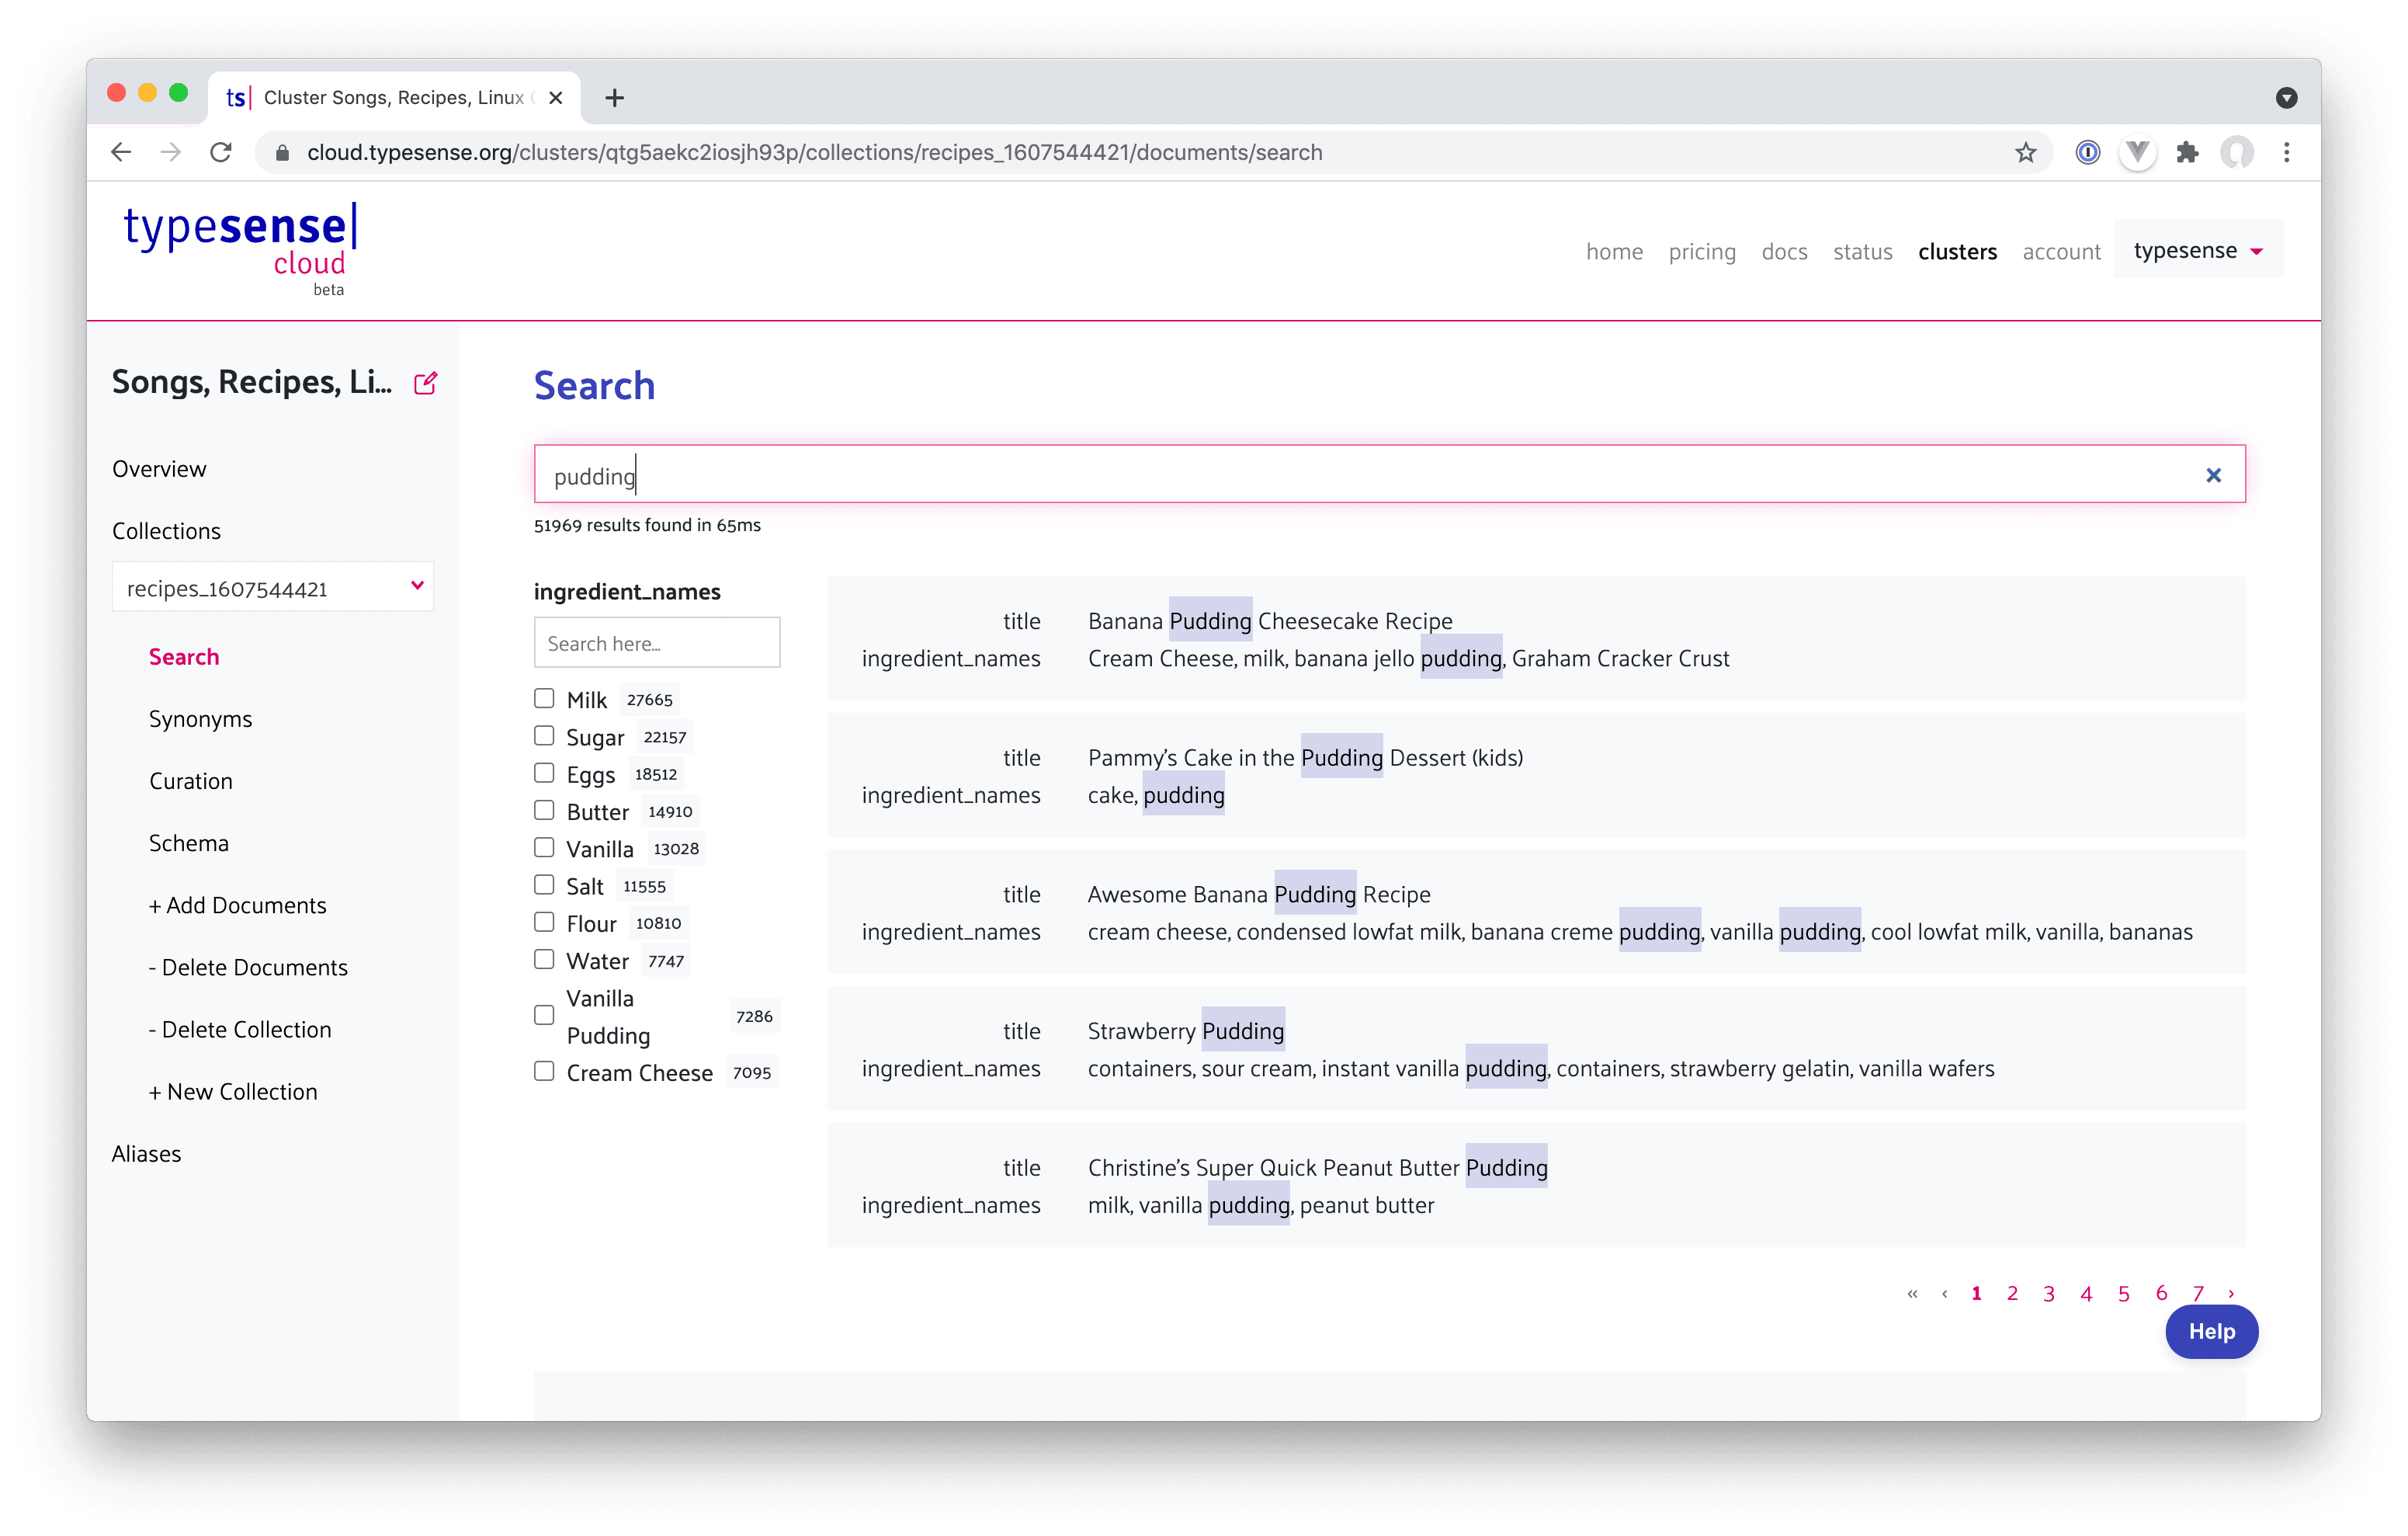Navigate to the clusters section
This screenshot has width=2408, height=1536.
[x=1957, y=252]
